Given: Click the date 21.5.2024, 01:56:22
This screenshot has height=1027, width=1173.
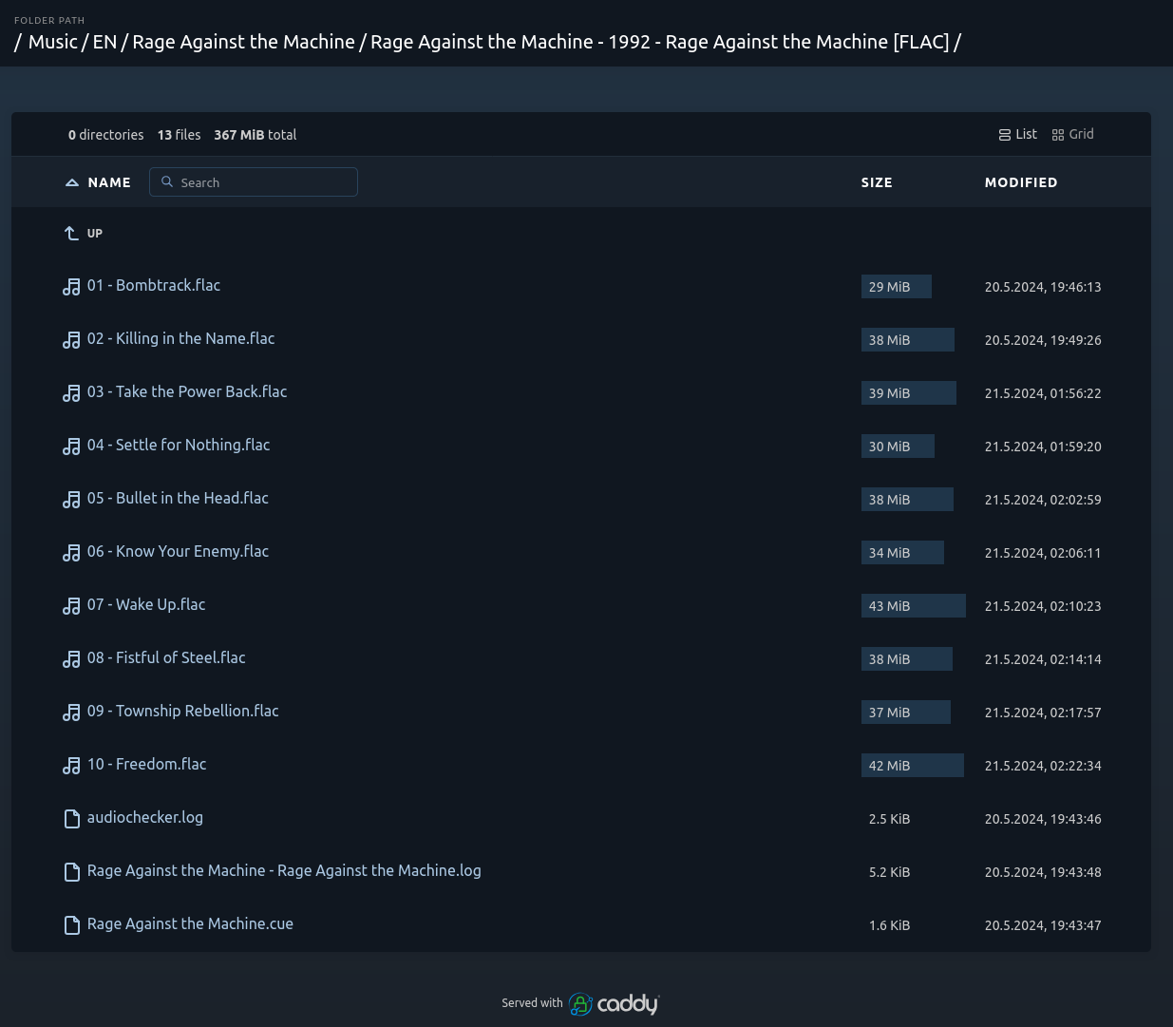Looking at the screenshot, I should 1043,393.
